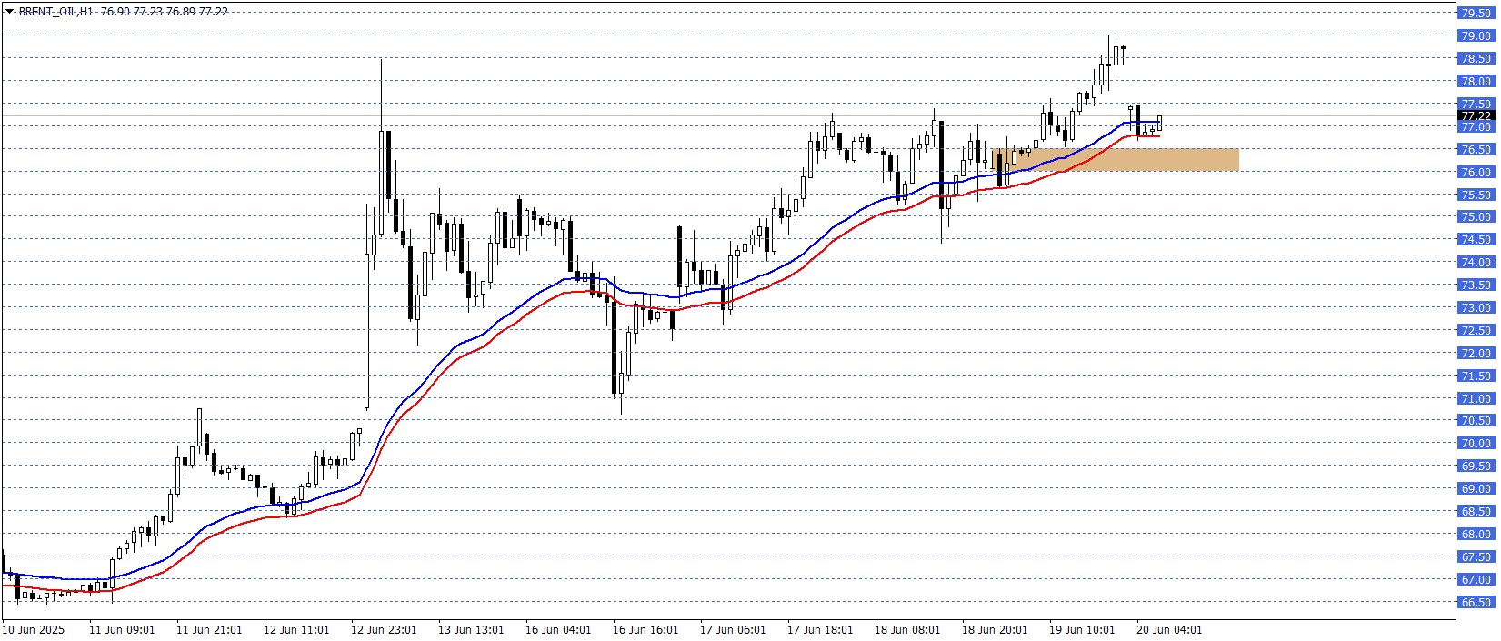Click the BRENT_OIL,H1 chart title text
The image size is (1501, 641).
click(55, 12)
